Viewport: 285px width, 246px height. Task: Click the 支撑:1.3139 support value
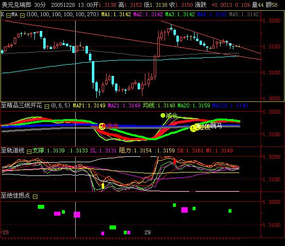48,150
